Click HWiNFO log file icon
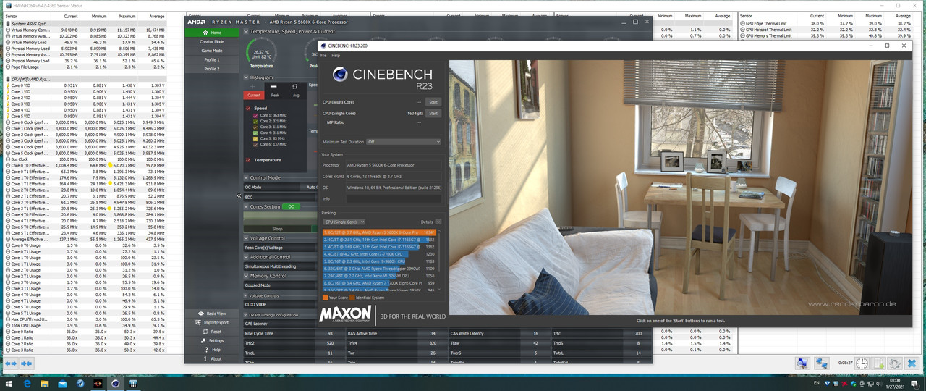Screen dimensions: 926x391 (878, 363)
